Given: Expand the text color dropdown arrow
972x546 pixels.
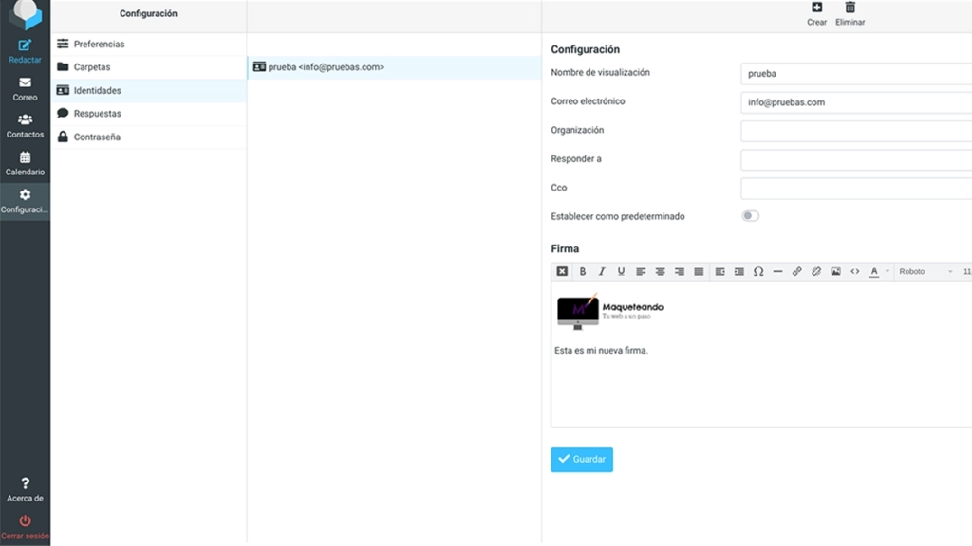Looking at the screenshot, I should [x=888, y=271].
